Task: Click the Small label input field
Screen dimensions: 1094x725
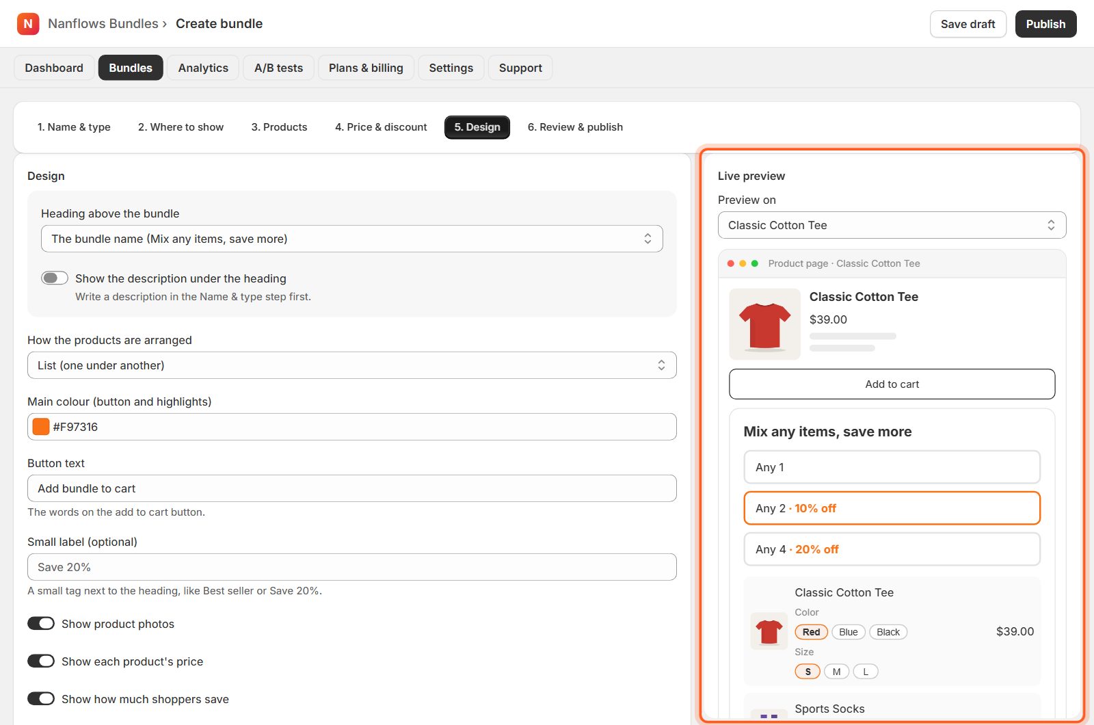Action: (352, 567)
